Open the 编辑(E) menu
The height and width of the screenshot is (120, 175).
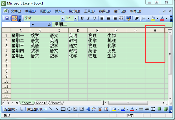point(30,11)
